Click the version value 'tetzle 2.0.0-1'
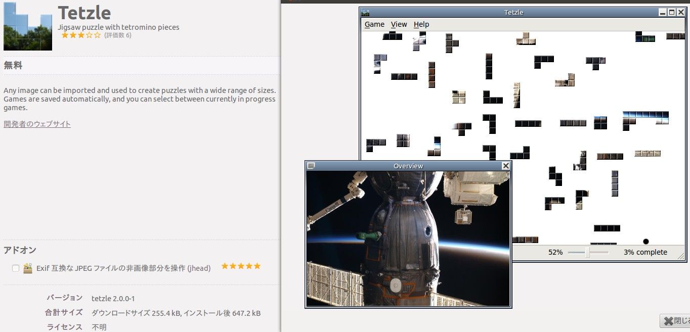 pos(113,298)
